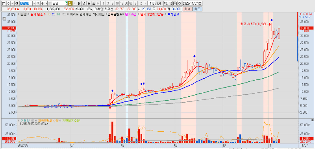315x149 pixels.
Task: Click the LC:638.74 indicator text
Action: tap(305, 14)
